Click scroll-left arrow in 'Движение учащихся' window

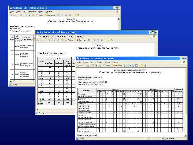37,110
